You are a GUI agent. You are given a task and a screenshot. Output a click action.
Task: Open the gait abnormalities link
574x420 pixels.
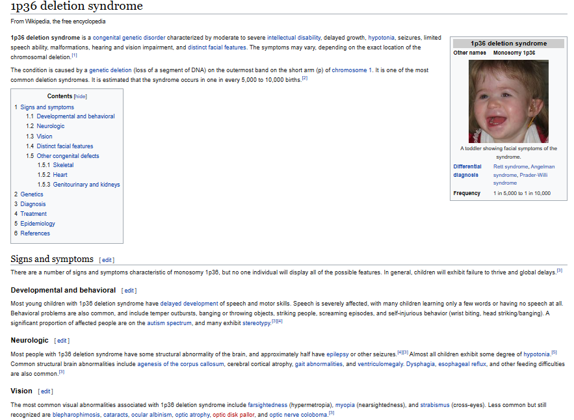pyautogui.click(x=319, y=364)
